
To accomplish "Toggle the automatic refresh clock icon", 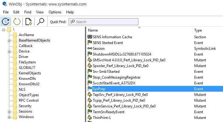I will (x=5, y=22).
